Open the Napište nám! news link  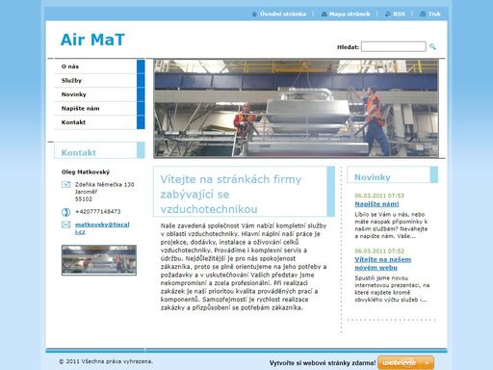(376, 204)
